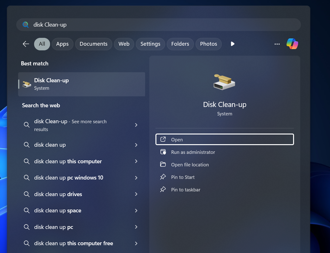
Task: Expand chevron for 'disk clean up this computer'
Action: click(x=136, y=161)
